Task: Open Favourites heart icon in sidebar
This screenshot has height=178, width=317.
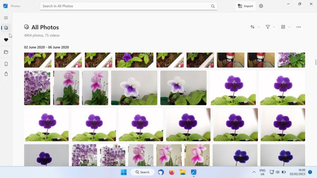Action: [x=6, y=40]
